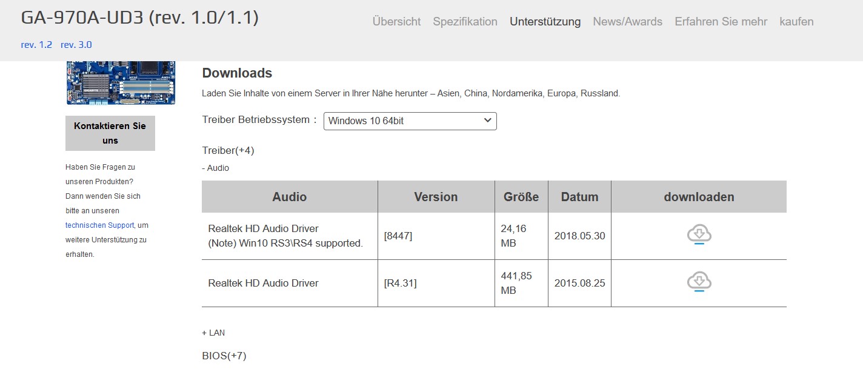
Task: Click the Größe column header
Action: coord(521,197)
